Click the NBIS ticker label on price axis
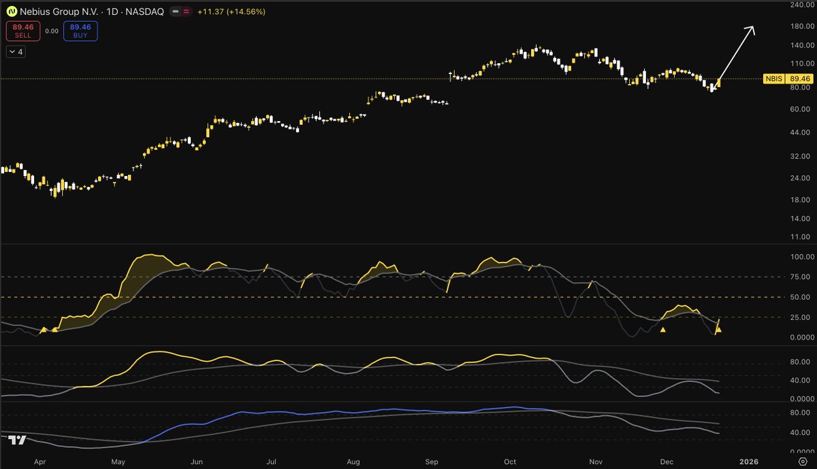This screenshot has width=817, height=469. coord(773,79)
